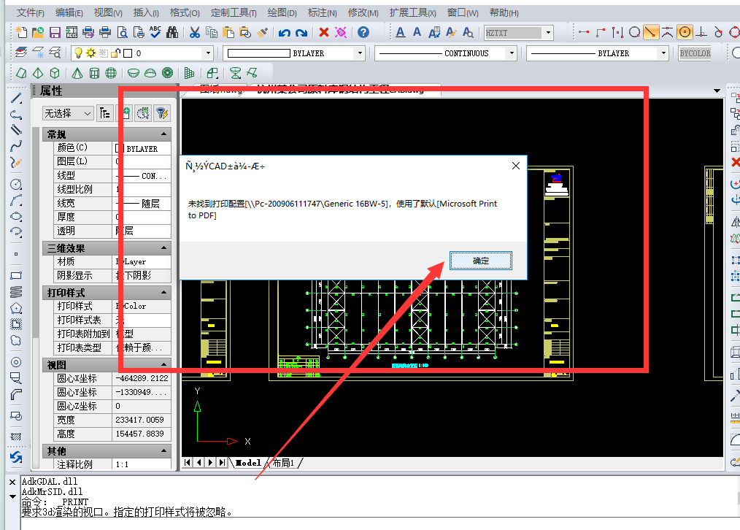Toggle layer freeze sun icon
Screen dimensions: 740x530
pyautogui.click(x=90, y=53)
